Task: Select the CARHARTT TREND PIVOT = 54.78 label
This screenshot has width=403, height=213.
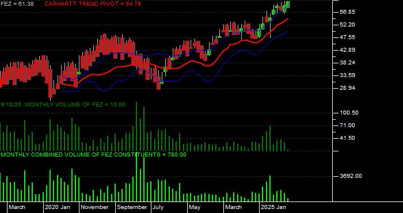Action: click(x=93, y=3)
